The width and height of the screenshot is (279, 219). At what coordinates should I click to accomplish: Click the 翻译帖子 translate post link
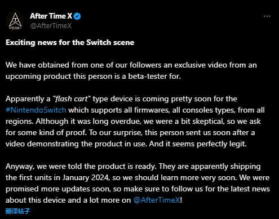18,211
